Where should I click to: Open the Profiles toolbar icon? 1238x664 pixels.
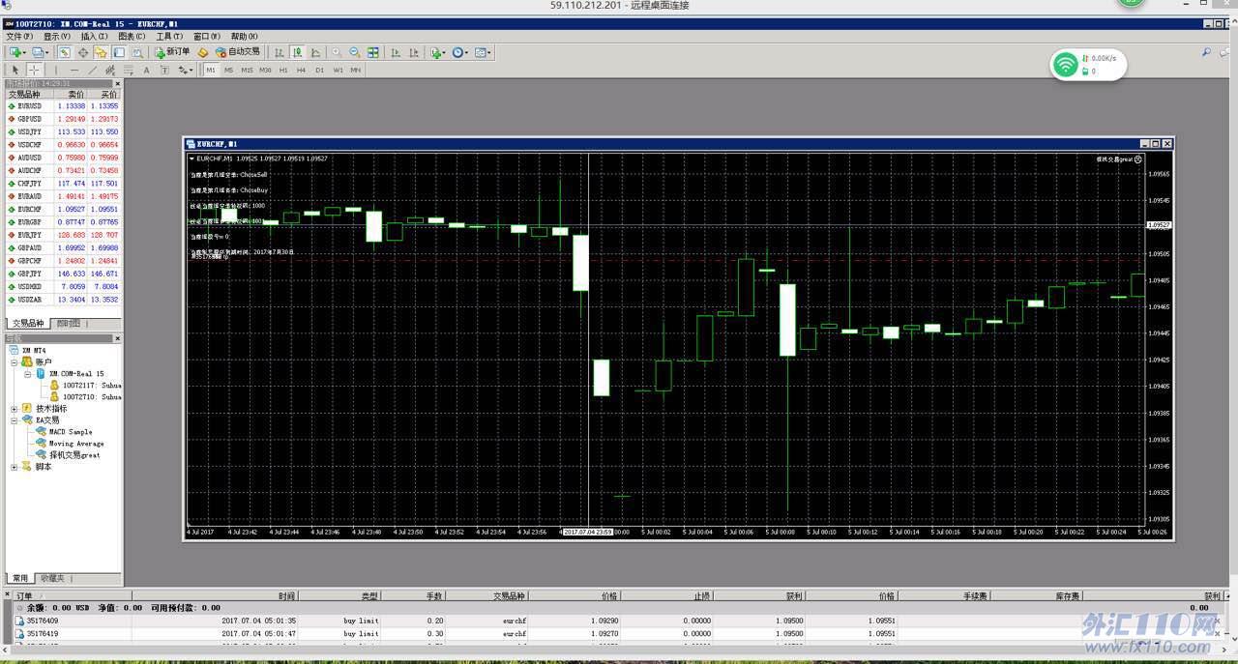click(40, 52)
